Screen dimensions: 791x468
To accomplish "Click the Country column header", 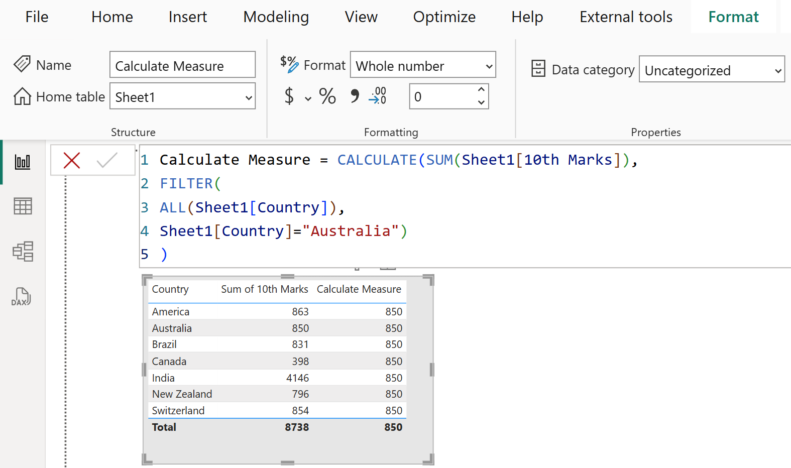I will click(x=170, y=289).
